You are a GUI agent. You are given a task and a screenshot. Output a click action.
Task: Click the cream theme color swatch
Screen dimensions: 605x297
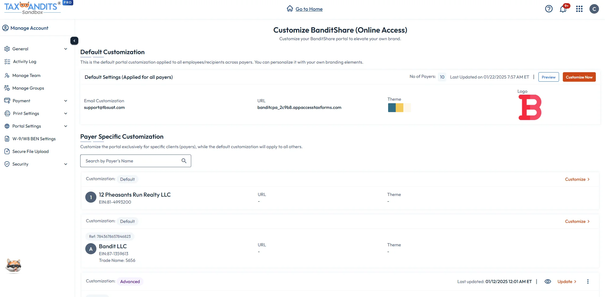(x=407, y=108)
